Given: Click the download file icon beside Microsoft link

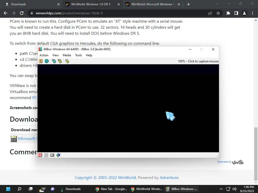Looking at the screenshot, I should 14,139.
